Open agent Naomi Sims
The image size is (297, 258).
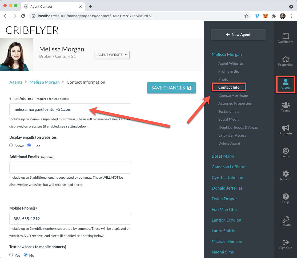pos(223,252)
